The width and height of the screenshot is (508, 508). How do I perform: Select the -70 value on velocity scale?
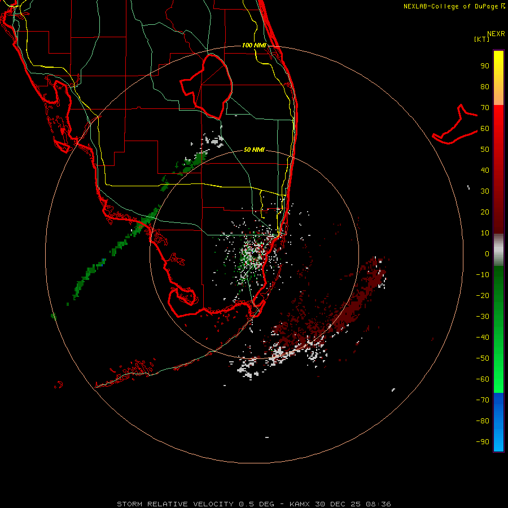pos(483,400)
